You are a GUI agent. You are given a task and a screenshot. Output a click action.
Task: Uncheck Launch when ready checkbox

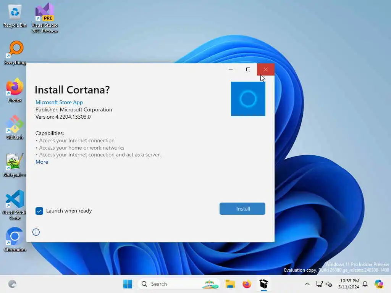tap(39, 211)
